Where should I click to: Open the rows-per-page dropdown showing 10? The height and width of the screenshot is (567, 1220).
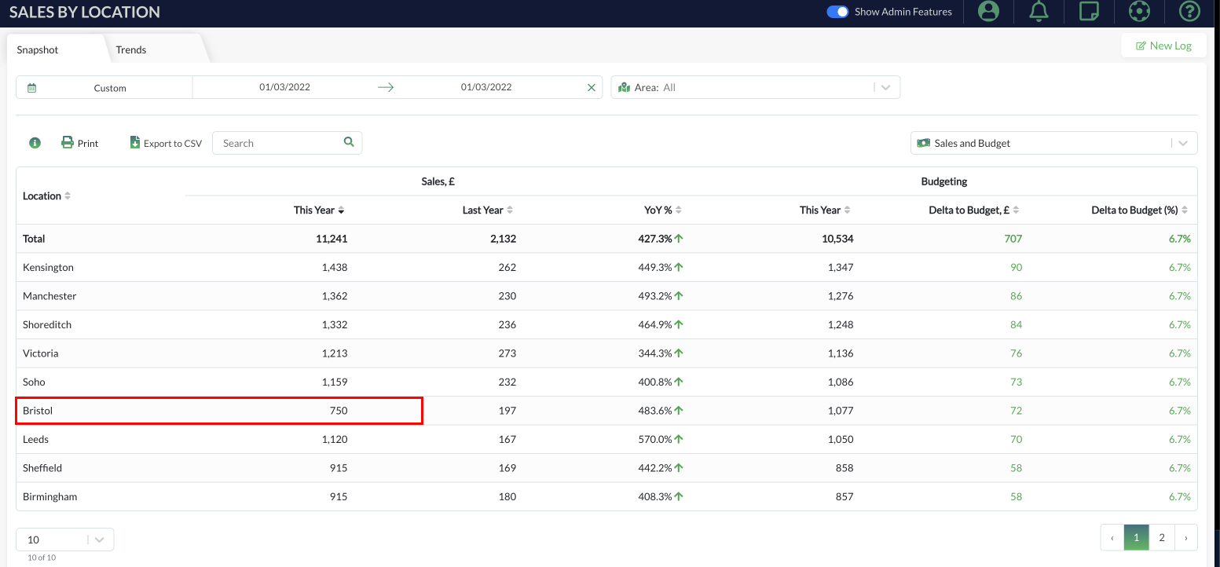(99, 540)
